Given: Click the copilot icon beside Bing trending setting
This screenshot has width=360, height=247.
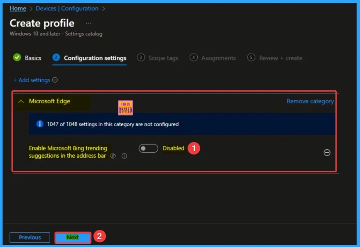Looking at the screenshot, I should point(113,156).
